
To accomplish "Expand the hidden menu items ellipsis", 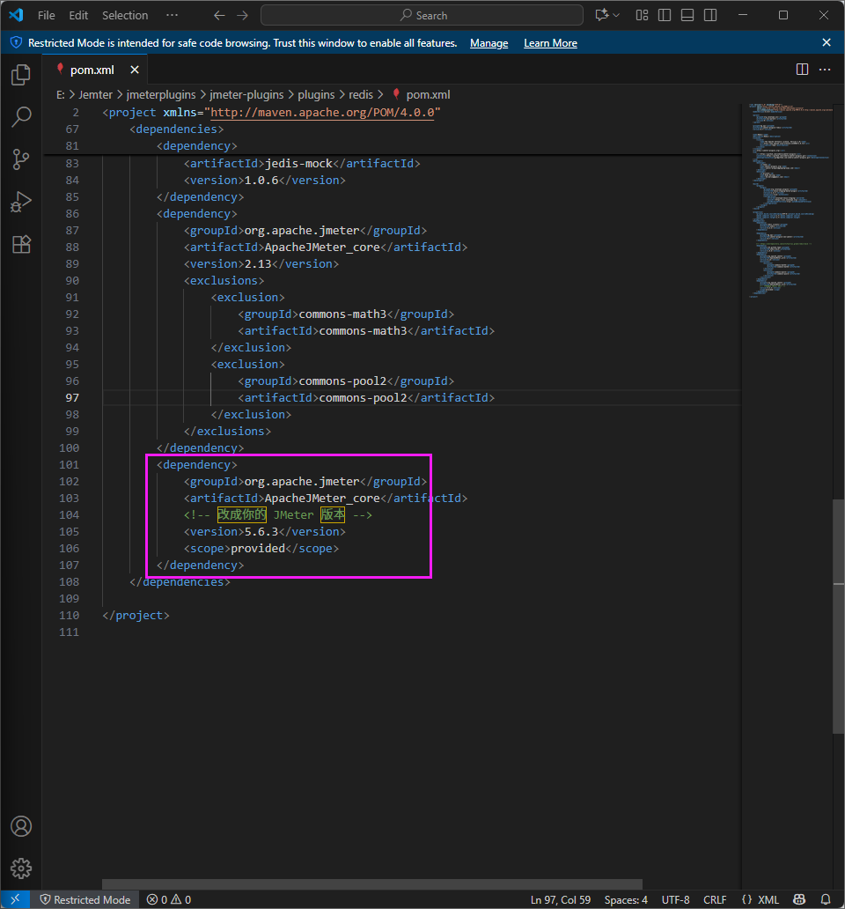I will (172, 15).
